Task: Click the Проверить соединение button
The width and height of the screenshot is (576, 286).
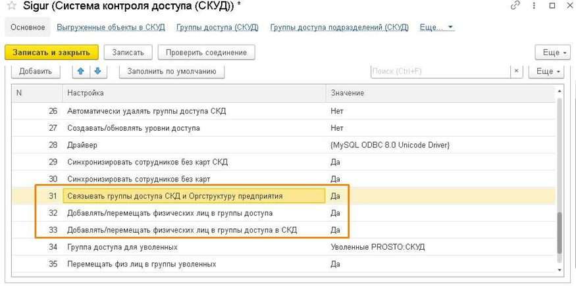Action: [x=206, y=52]
